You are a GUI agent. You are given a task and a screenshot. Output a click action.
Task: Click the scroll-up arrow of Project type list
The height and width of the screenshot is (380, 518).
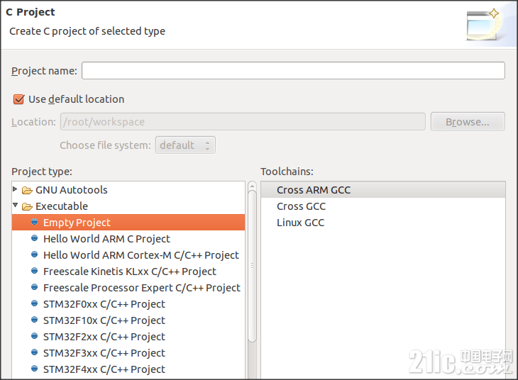(x=252, y=186)
